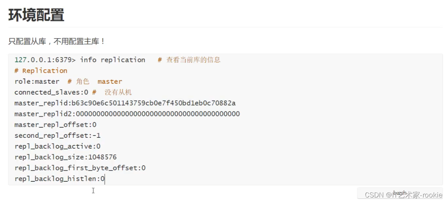The width and height of the screenshot is (448, 202).
Task: Click the paragraph 只配置从库，不用配置主库！
Action: click(x=56, y=41)
